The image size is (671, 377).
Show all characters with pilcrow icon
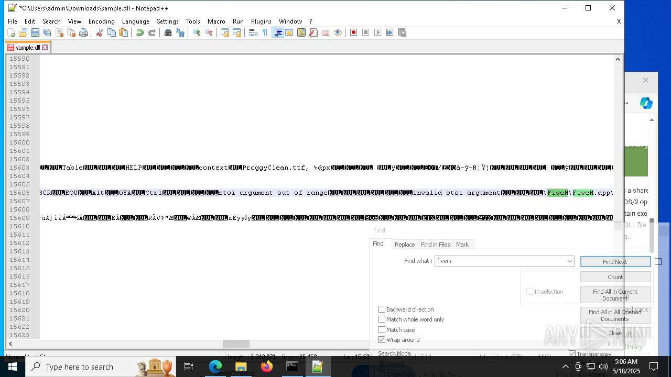pyautogui.click(x=265, y=32)
